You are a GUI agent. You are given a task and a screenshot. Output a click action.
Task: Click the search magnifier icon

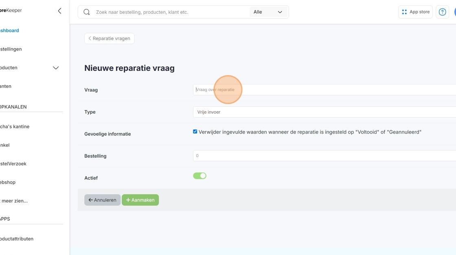click(87, 12)
